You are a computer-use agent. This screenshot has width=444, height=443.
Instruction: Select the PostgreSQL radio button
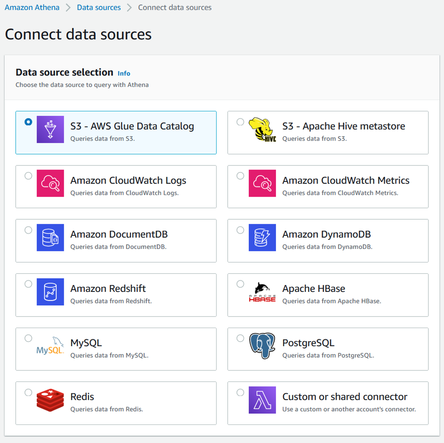point(240,338)
